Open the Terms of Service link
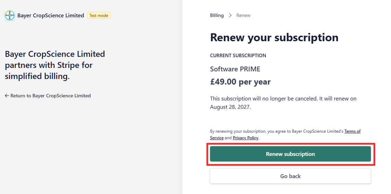Screen dimensions: 391x194 [x=285, y=134]
